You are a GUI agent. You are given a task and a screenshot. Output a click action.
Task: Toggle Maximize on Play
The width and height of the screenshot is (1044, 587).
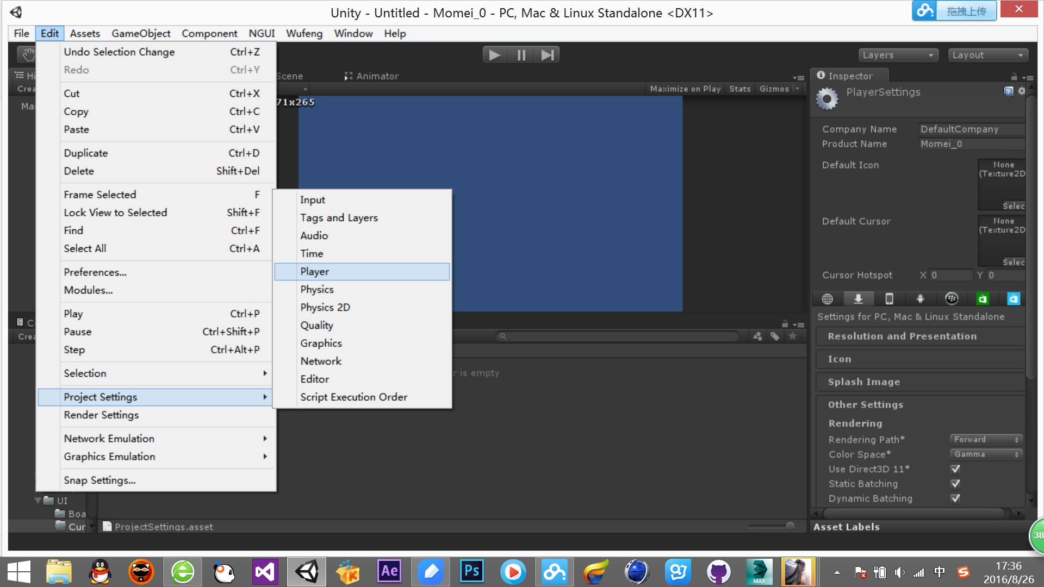[685, 89]
